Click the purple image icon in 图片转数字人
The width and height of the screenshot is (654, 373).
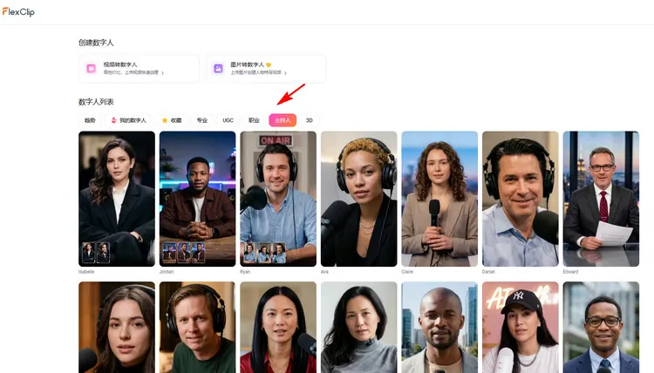click(x=218, y=68)
